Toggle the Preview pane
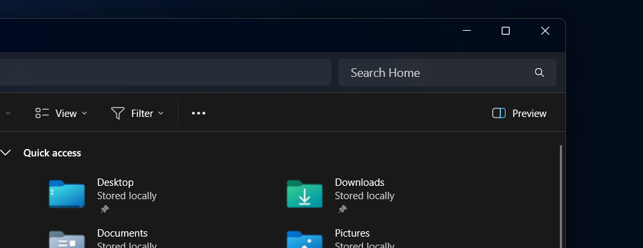The width and height of the screenshot is (643, 248). point(519,114)
